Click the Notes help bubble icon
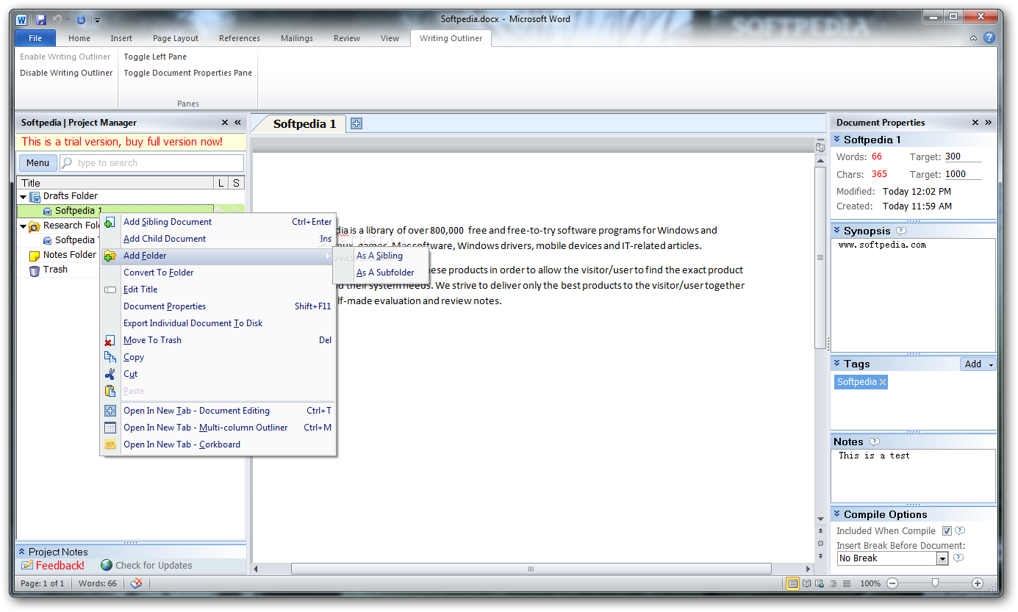Screen dimensions: 1018x612 point(875,442)
